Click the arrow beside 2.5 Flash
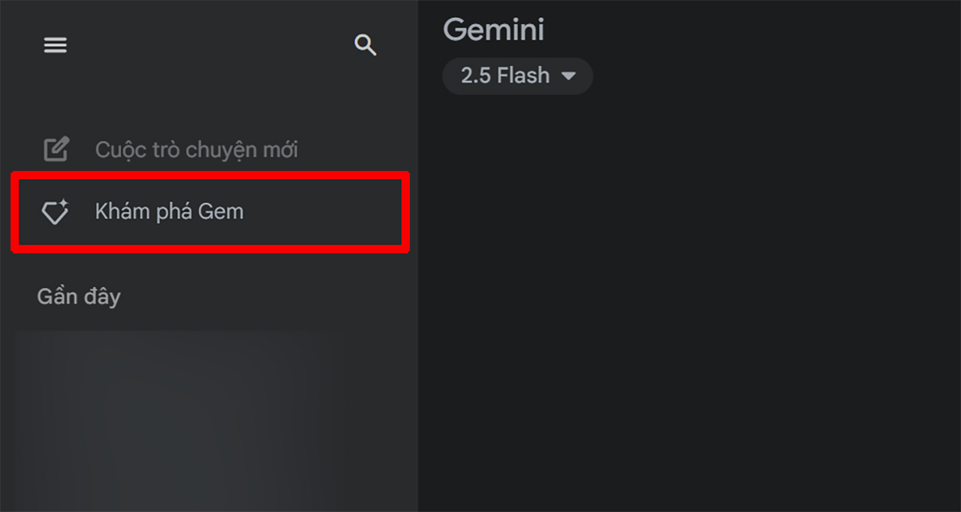Screen dimensions: 961x512 pos(568,76)
